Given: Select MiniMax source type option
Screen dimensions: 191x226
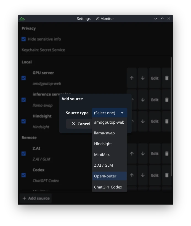Looking at the screenshot, I should (x=109, y=155).
